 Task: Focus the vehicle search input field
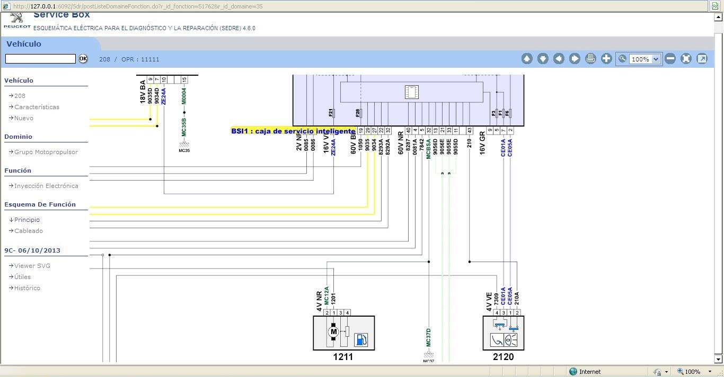pos(40,59)
